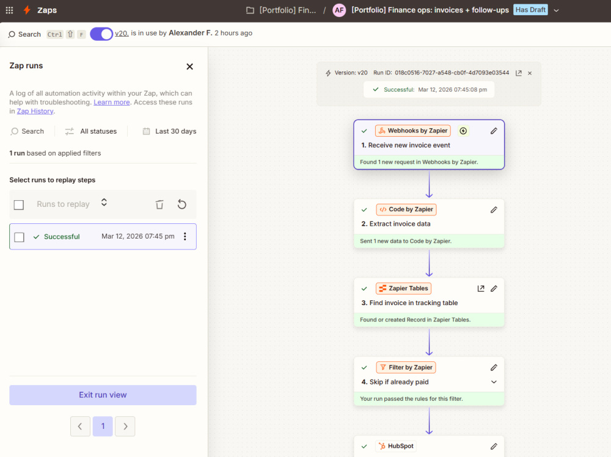This screenshot has height=457, width=611.
Task: Click Found 1 new request in Webhooks message
Action: (x=429, y=162)
